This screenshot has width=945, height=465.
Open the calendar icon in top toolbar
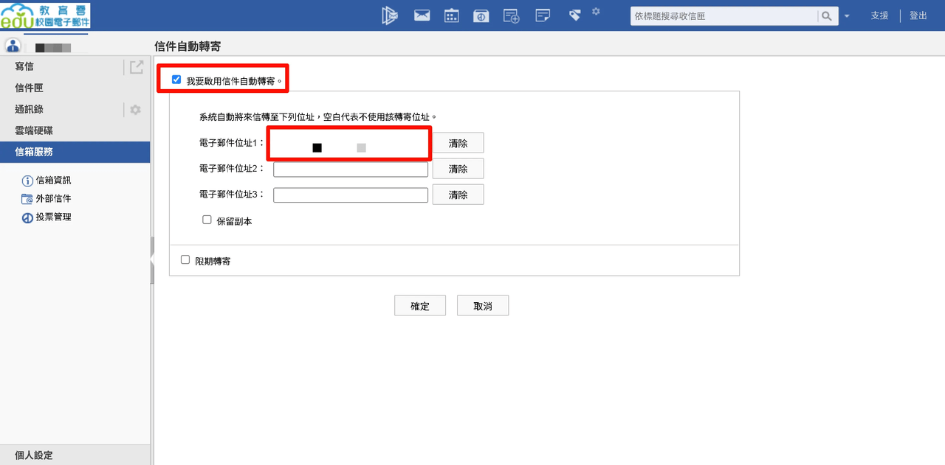(451, 15)
